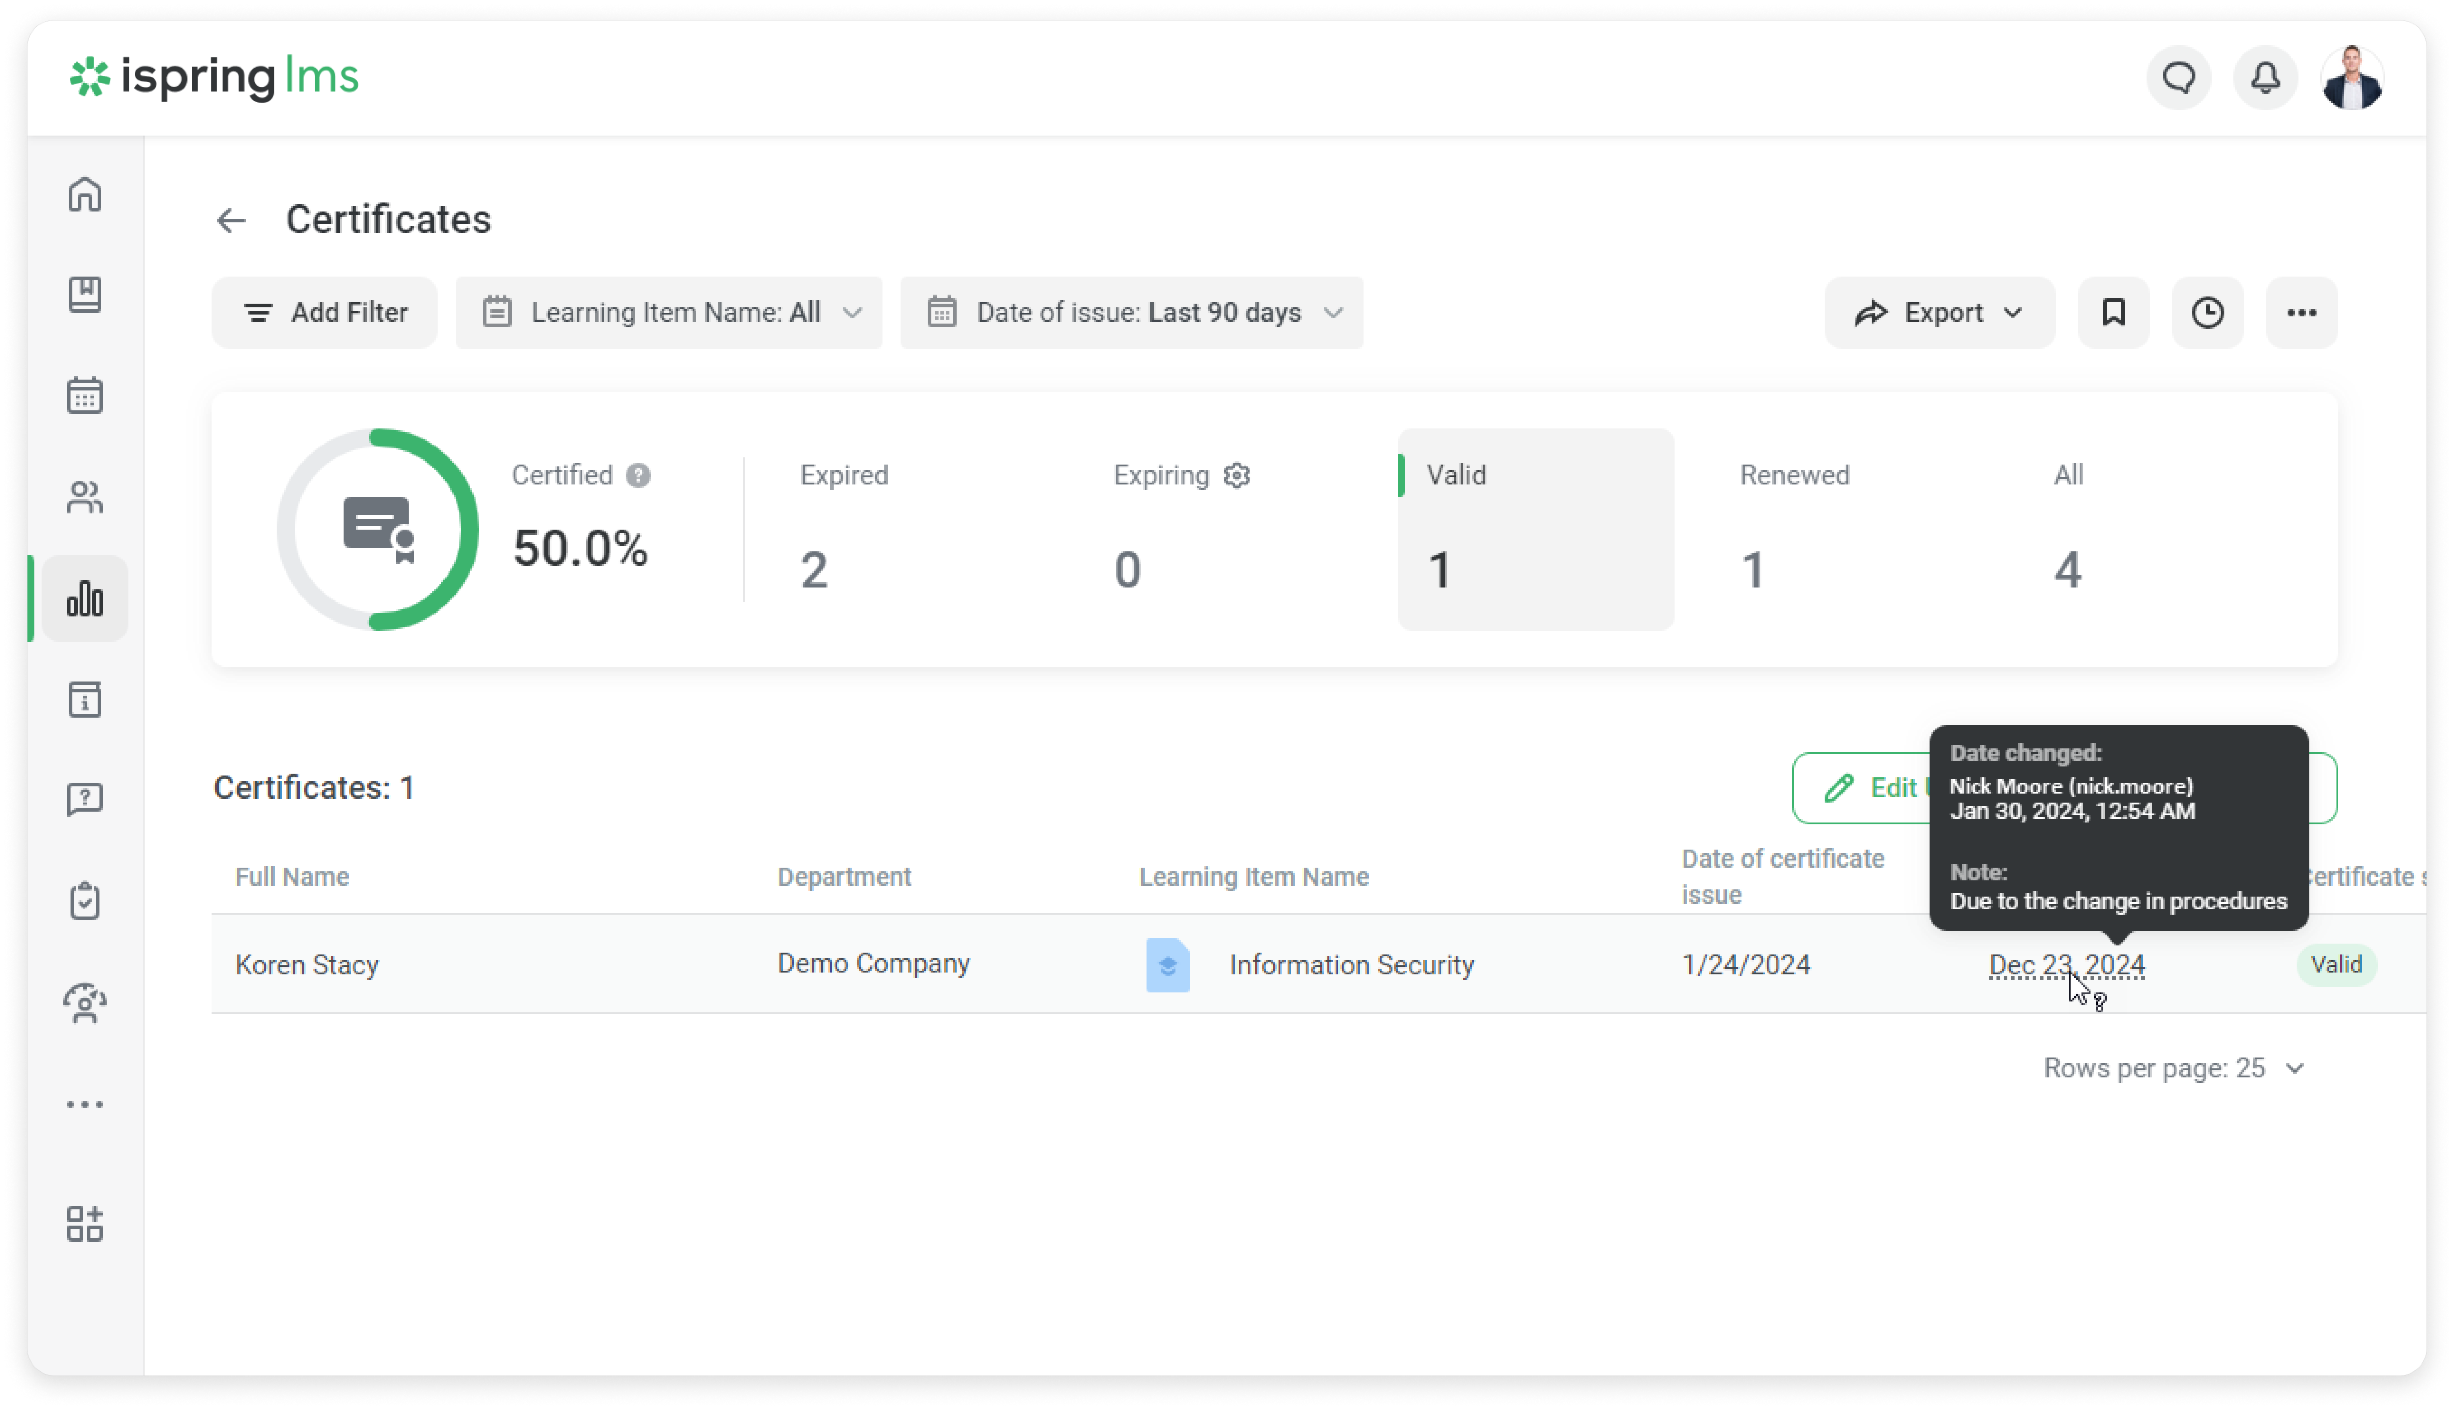
Task: Click the notifications bell icon
Action: (x=2264, y=77)
